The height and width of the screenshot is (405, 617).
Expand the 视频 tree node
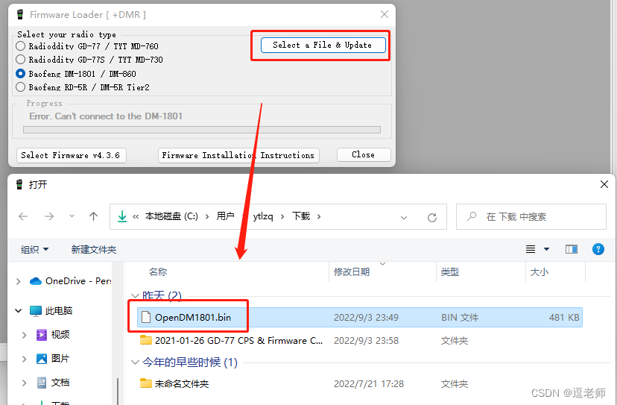coord(25,335)
